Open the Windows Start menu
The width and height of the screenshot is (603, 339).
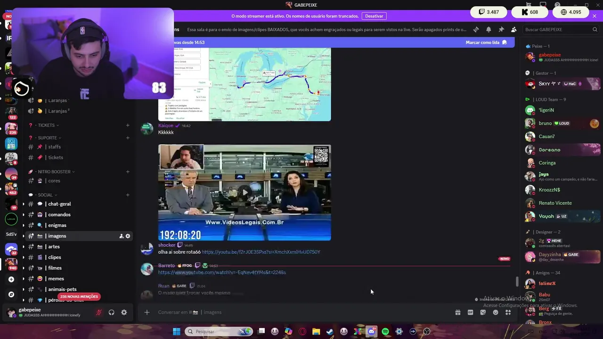point(176,331)
